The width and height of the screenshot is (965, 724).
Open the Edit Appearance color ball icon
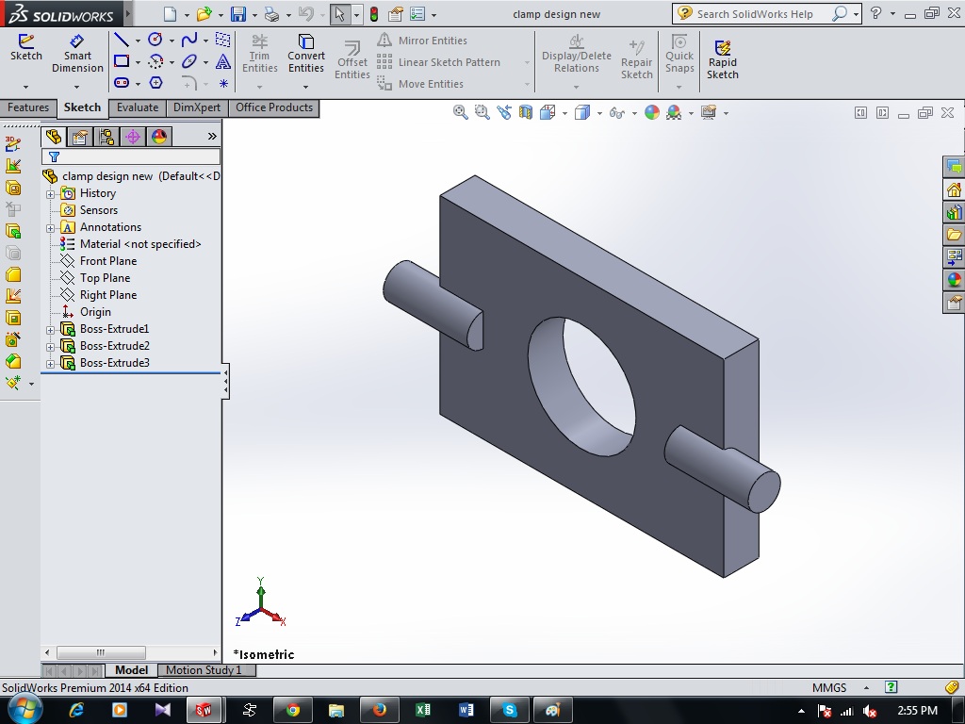pos(652,112)
